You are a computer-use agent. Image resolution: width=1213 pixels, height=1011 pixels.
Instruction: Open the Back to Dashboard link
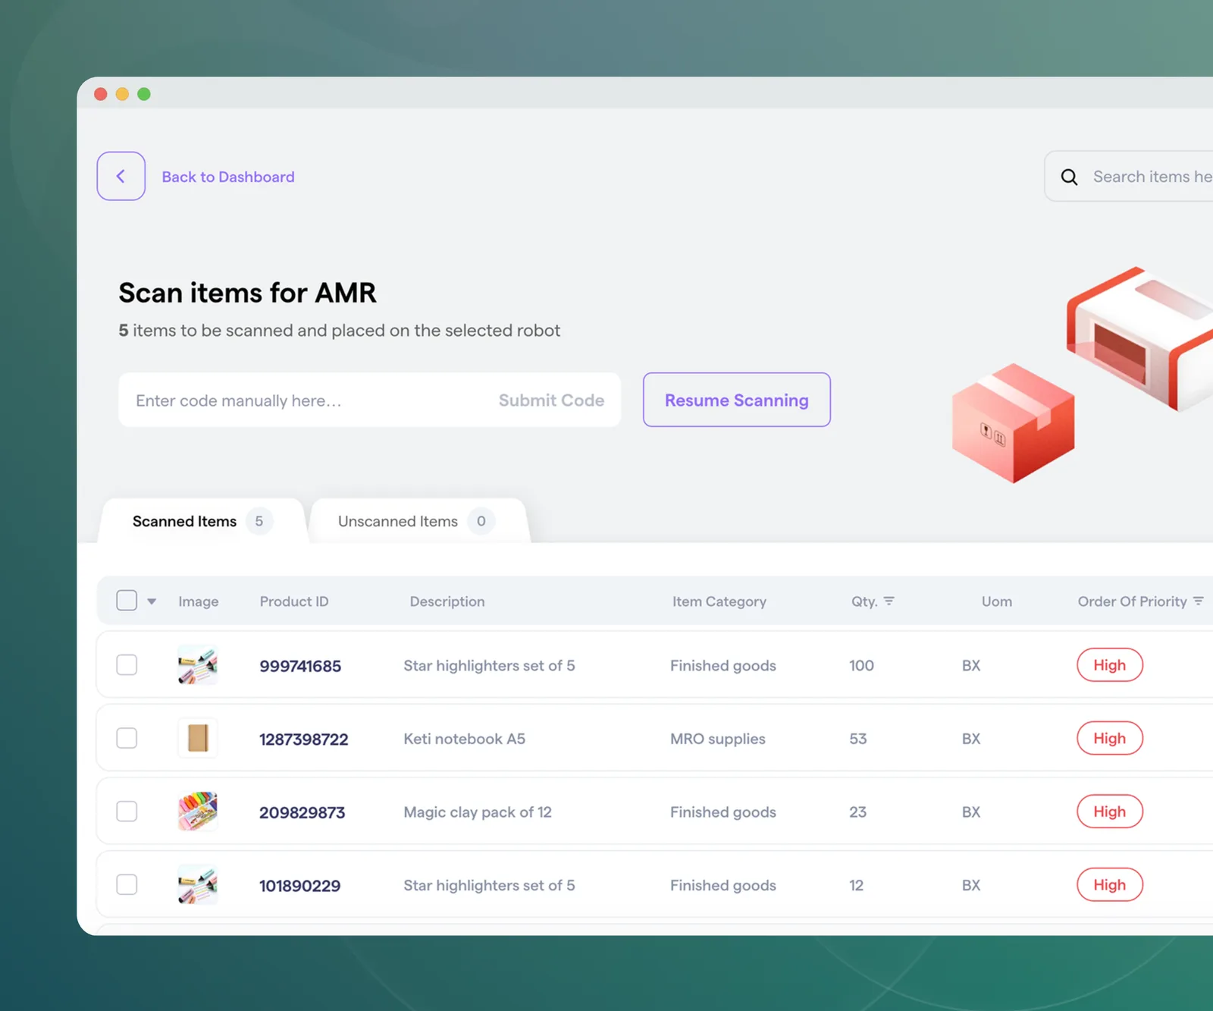(x=228, y=177)
